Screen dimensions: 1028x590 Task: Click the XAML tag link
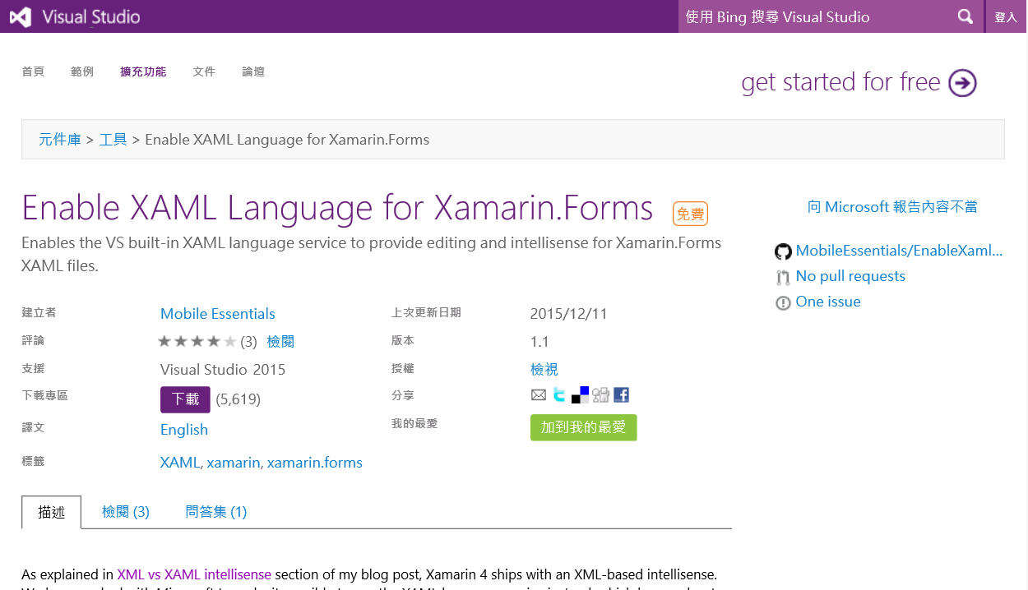click(x=180, y=463)
